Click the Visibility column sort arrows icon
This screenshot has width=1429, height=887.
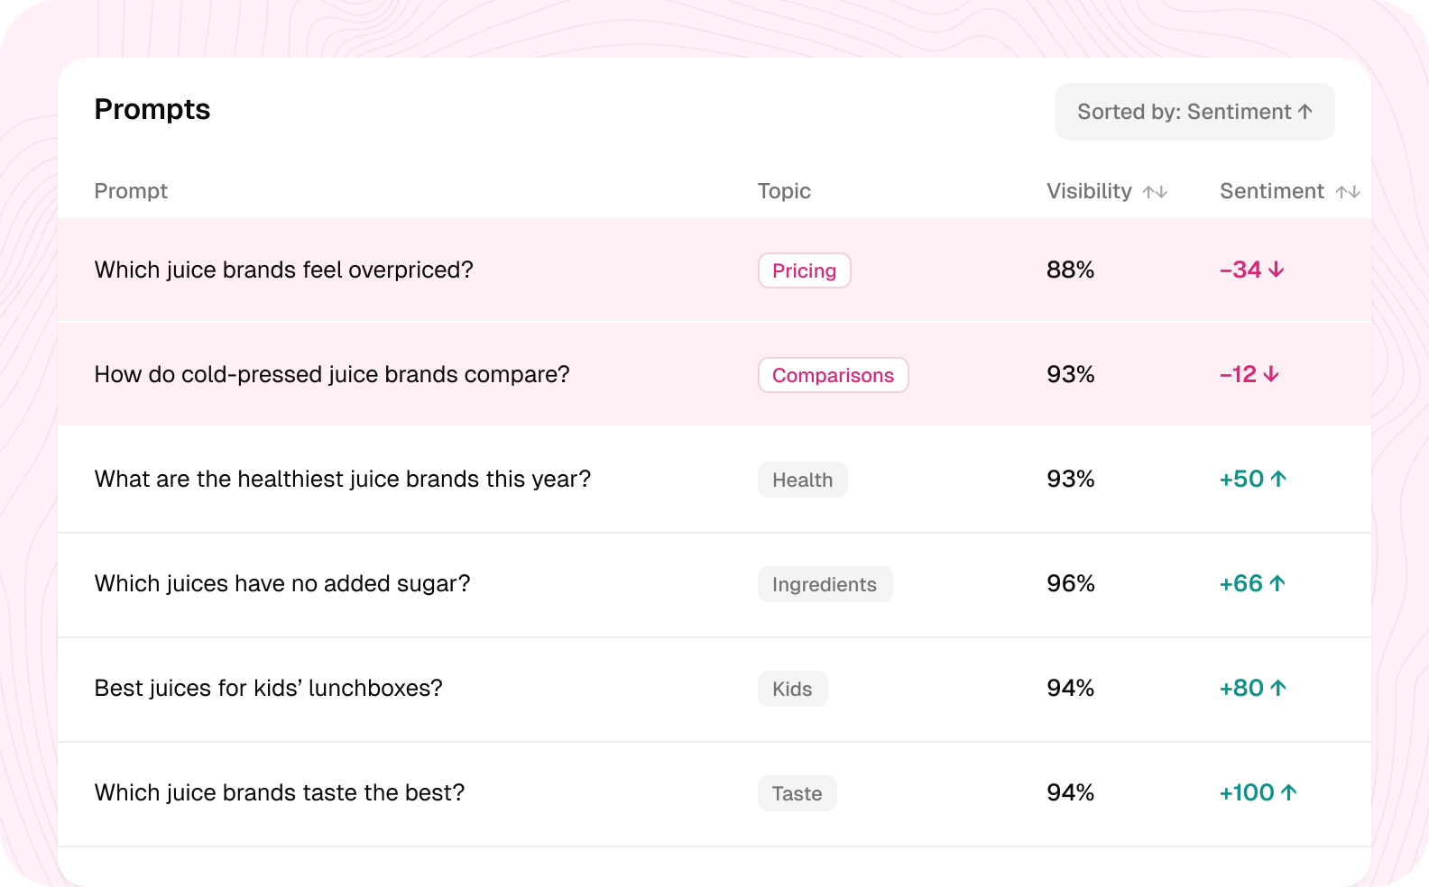point(1155,192)
